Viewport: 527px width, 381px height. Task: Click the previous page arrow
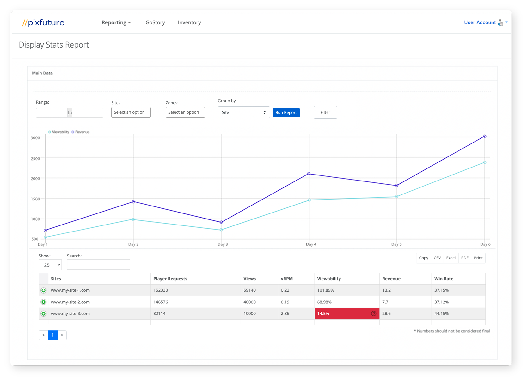pos(43,335)
